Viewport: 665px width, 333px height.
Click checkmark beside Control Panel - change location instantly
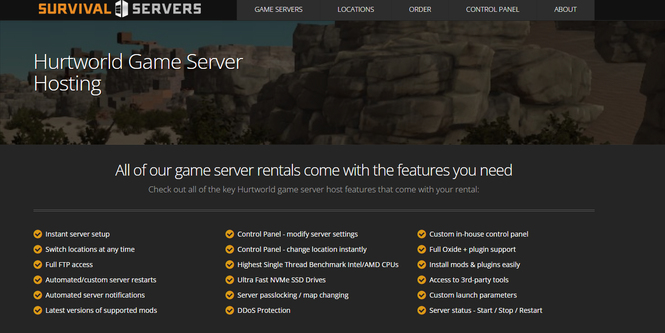(229, 249)
